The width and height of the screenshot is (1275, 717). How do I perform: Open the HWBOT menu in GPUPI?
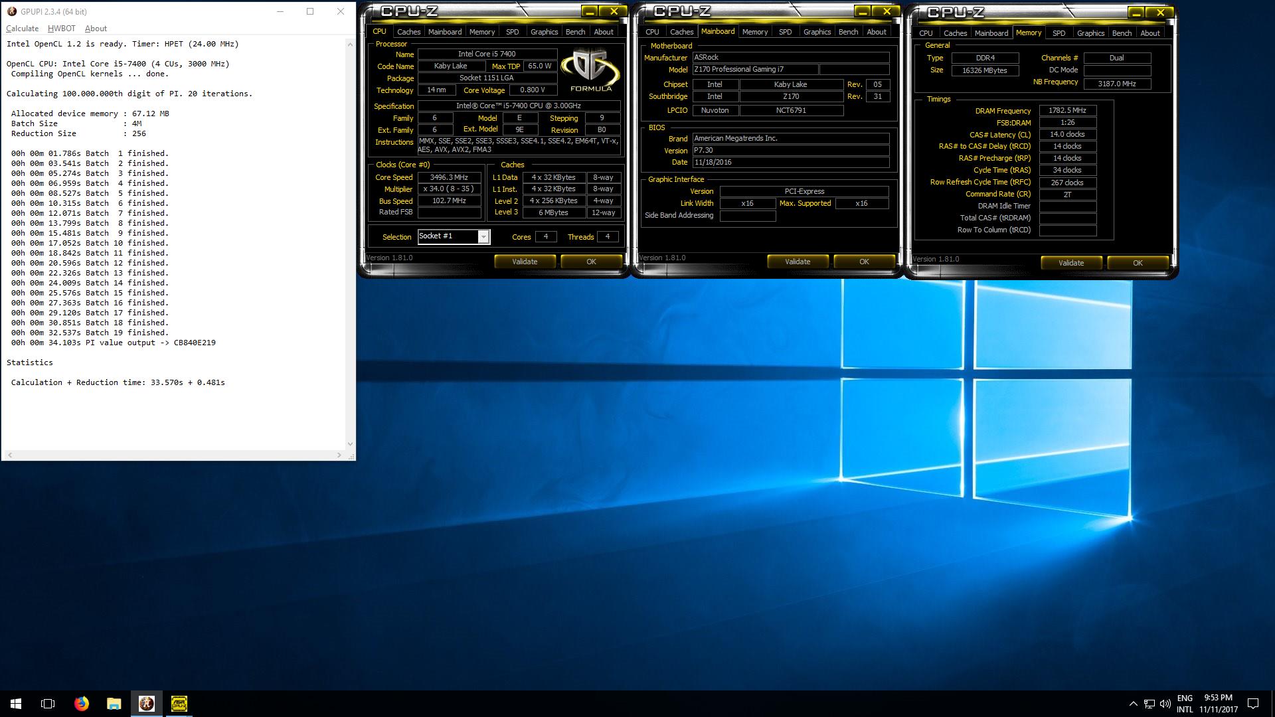(x=62, y=29)
